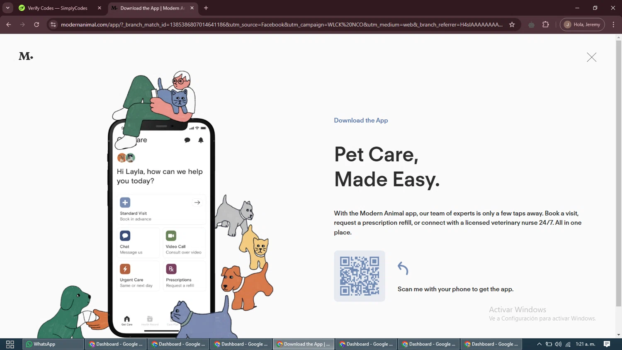622x350 pixels.
Task: Click the page vertical scrollbar
Action: [x=618, y=173]
